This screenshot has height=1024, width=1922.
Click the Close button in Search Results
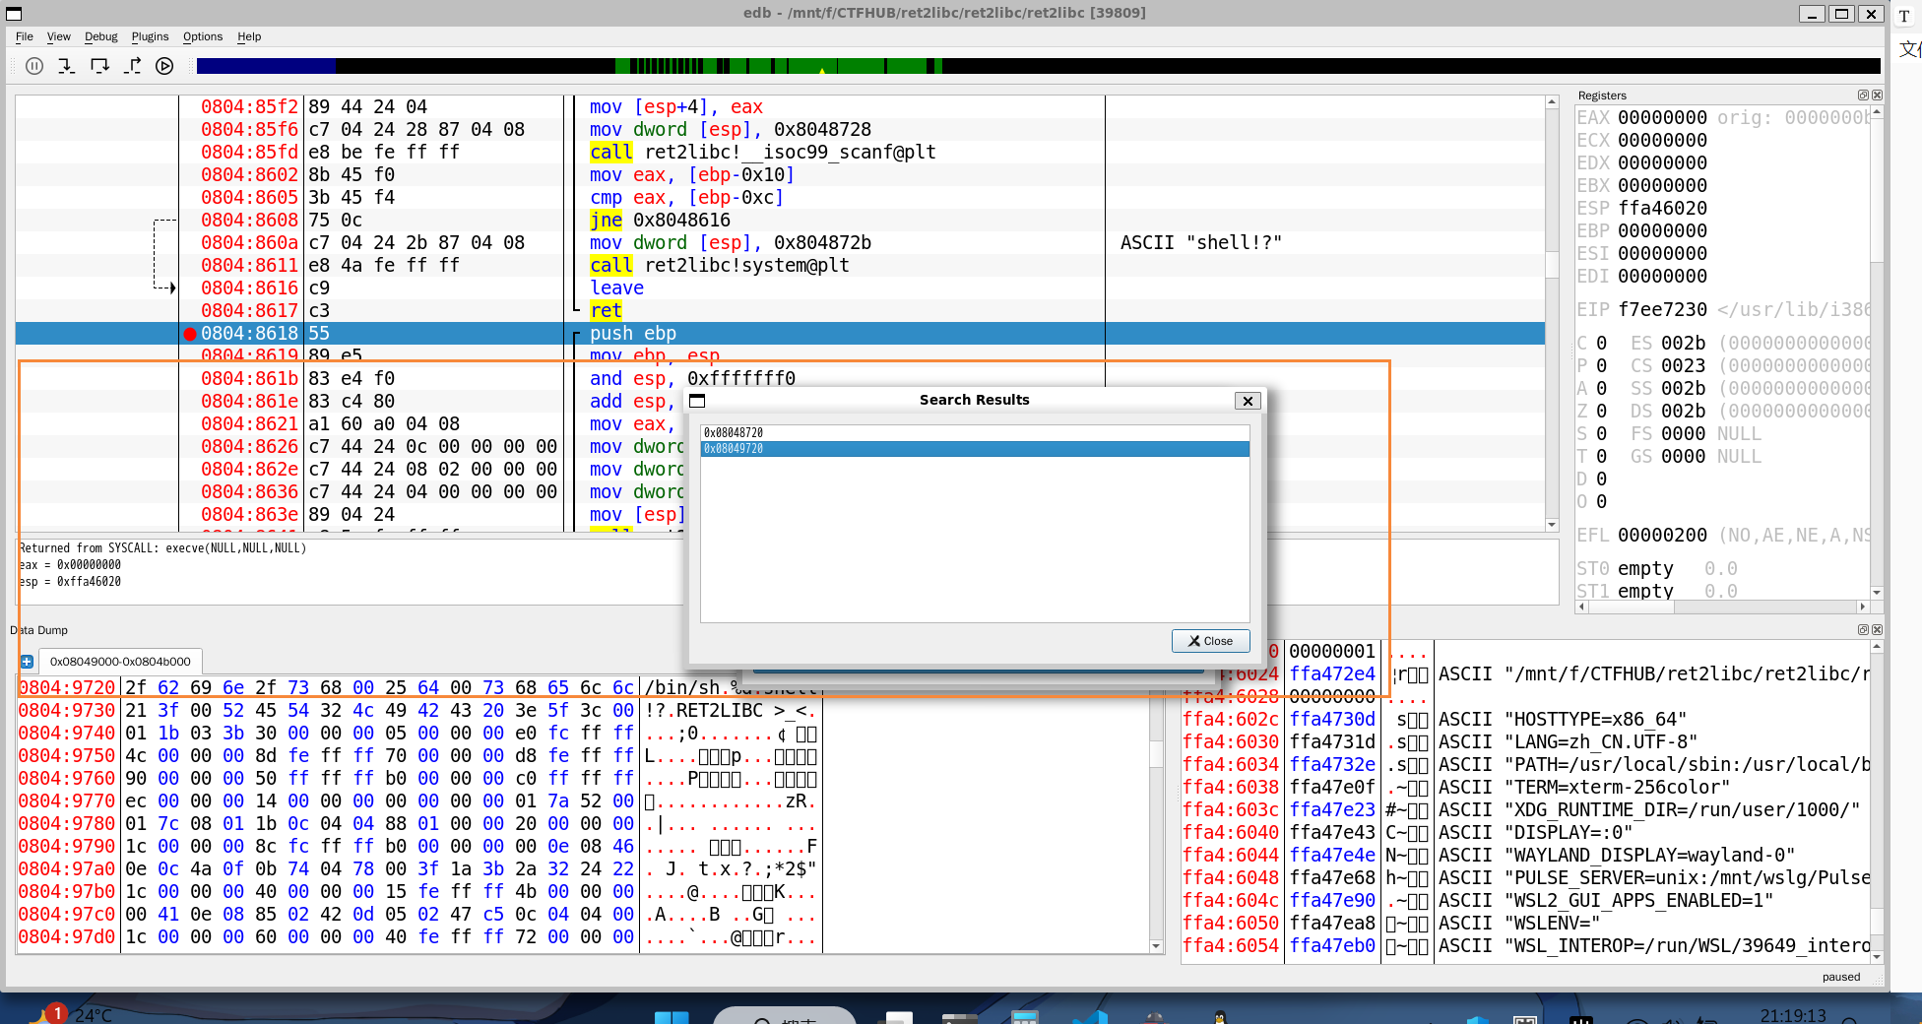1210,641
